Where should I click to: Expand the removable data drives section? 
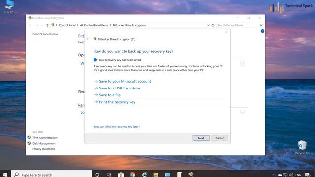(x=243, y=112)
